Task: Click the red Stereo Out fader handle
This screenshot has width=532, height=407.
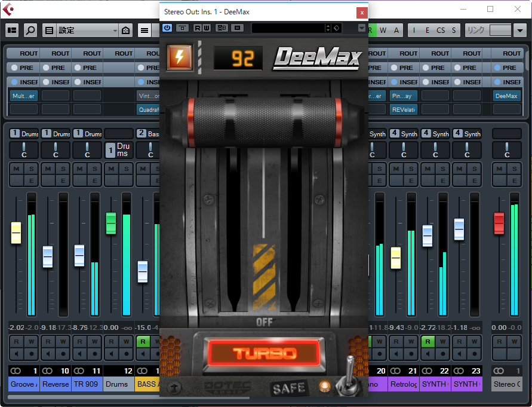Action: (x=499, y=223)
